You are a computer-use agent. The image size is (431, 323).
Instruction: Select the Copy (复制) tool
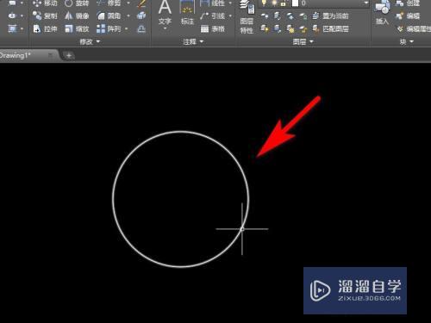click(45, 16)
